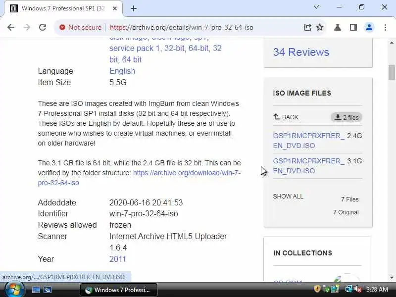Open the 7 Original link
Image resolution: width=396 pixels, height=297 pixels.
[x=346, y=212]
